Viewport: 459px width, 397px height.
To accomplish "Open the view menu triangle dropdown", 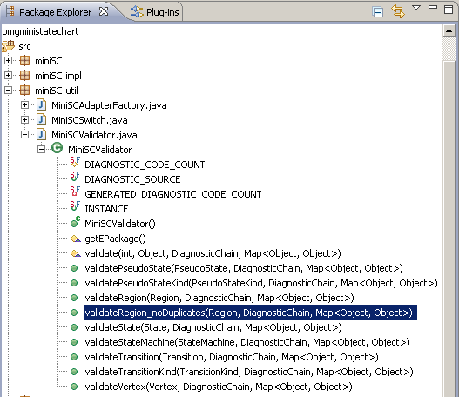I will coord(416,8).
